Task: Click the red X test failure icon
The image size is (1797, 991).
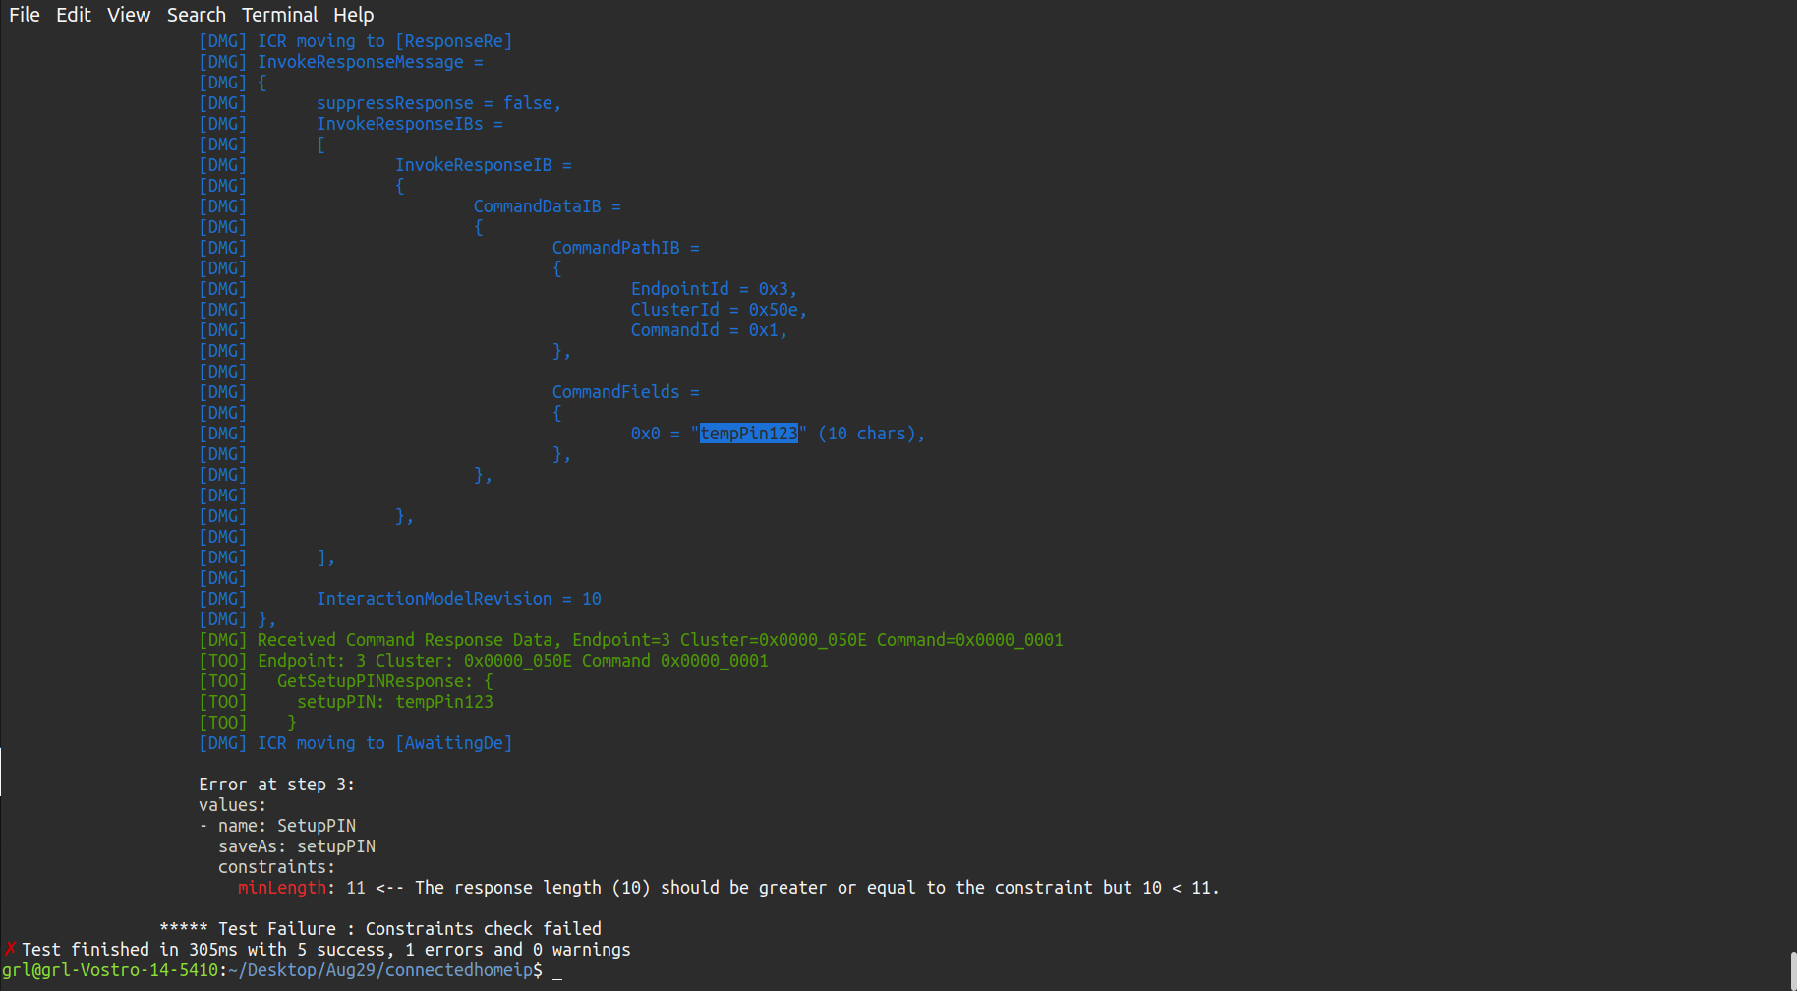Action: 10,949
